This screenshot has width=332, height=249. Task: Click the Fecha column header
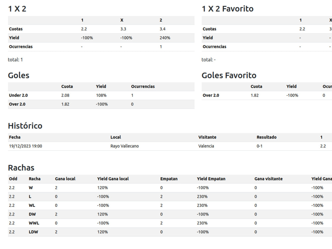[x=15, y=137]
